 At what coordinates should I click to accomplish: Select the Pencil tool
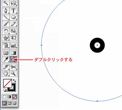13,24
